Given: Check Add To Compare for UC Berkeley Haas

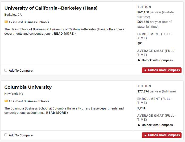Looking at the screenshot, I should pos(6,70).
